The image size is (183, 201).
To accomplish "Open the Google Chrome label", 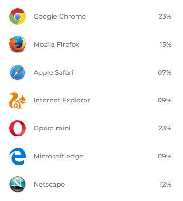I will [60, 17].
